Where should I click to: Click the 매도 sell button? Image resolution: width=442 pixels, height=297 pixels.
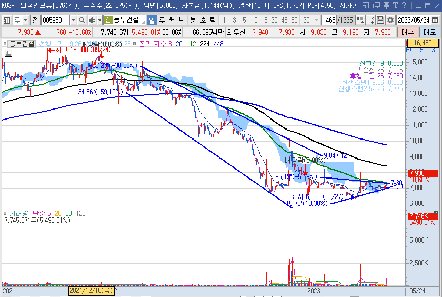tap(429, 32)
